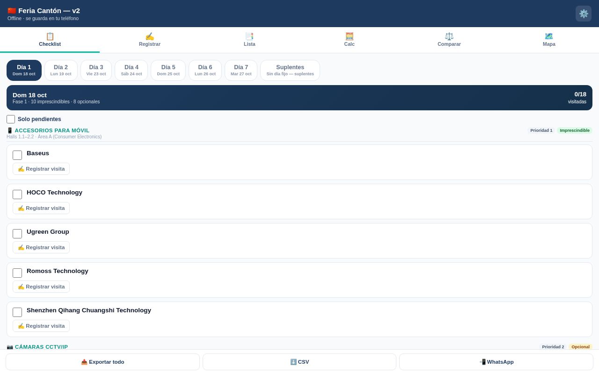Tick the Romoss Technology checkbox
The image size is (599, 374).
17,273
